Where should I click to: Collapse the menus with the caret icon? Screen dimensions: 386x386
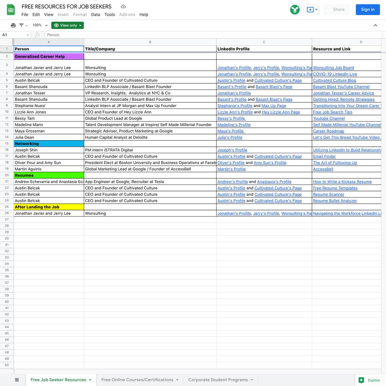pos(375,25)
